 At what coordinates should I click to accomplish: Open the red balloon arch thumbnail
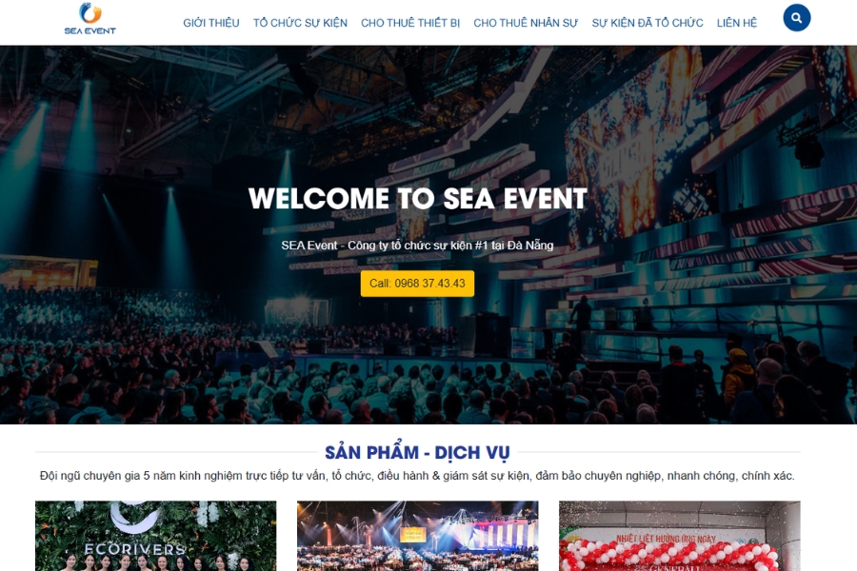(x=679, y=536)
